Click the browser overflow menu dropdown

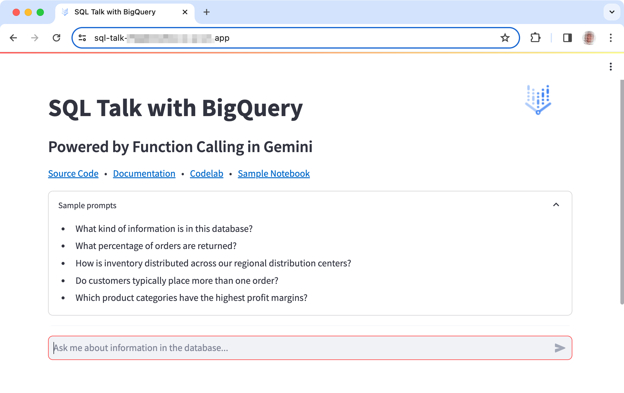click(611, 37)
